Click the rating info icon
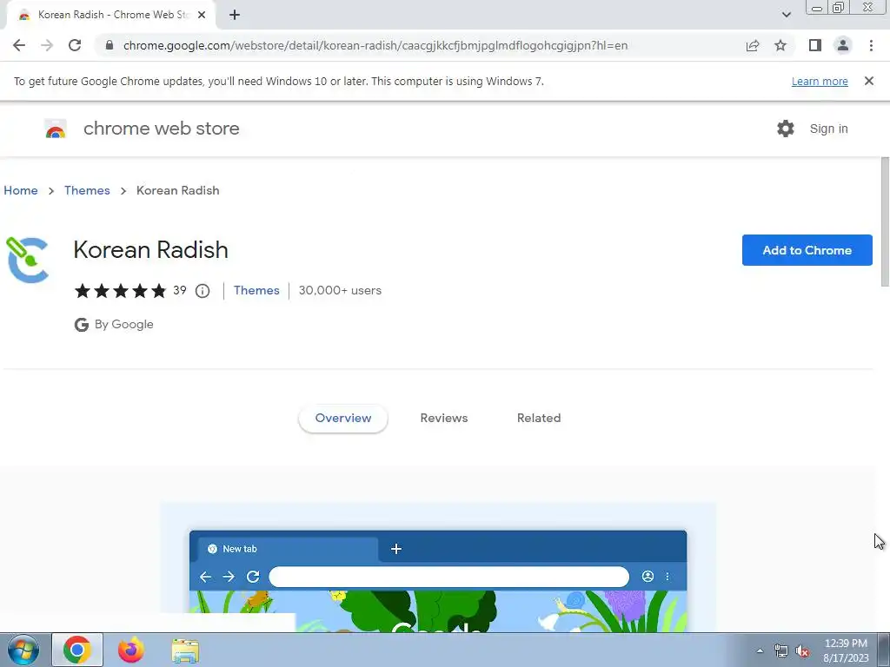Image resolution: width=890 pixels, height=667 pixels. click(203, 291)
